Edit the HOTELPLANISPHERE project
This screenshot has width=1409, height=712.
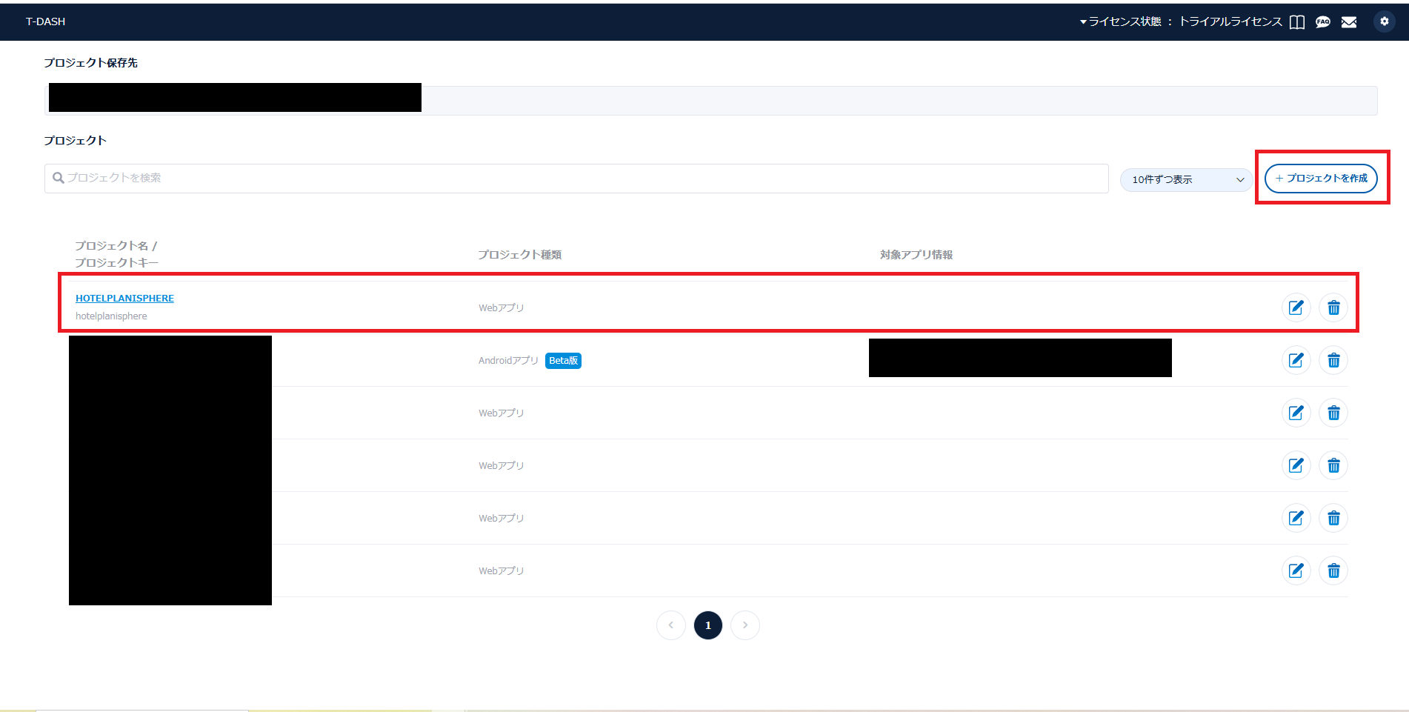click(1296, 307)
